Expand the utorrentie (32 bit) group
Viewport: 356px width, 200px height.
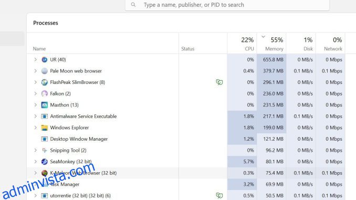[35, 195]
